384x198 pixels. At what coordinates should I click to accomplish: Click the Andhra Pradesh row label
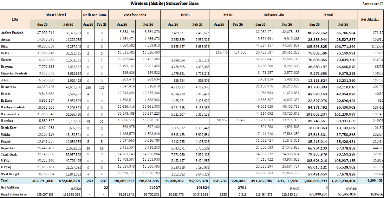pos(12,32)
